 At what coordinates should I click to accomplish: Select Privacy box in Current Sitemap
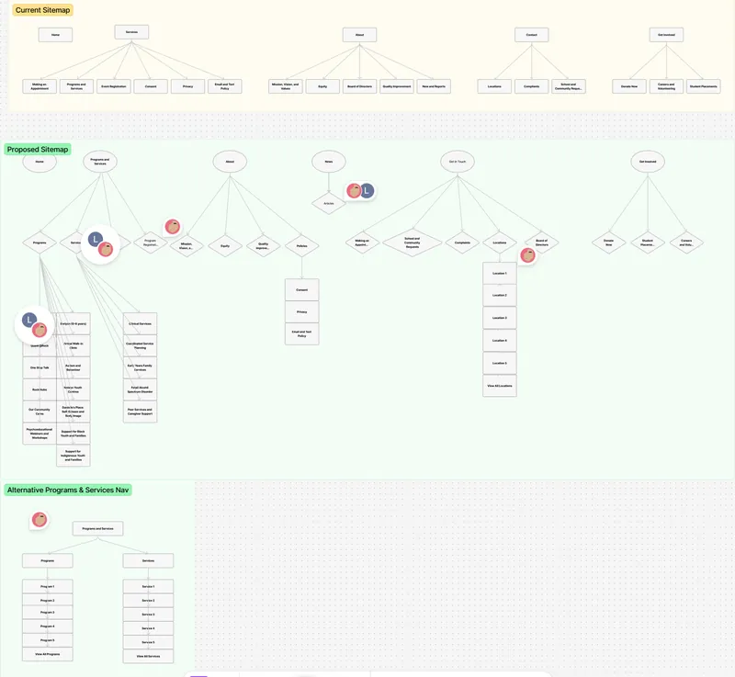[188, 86]
